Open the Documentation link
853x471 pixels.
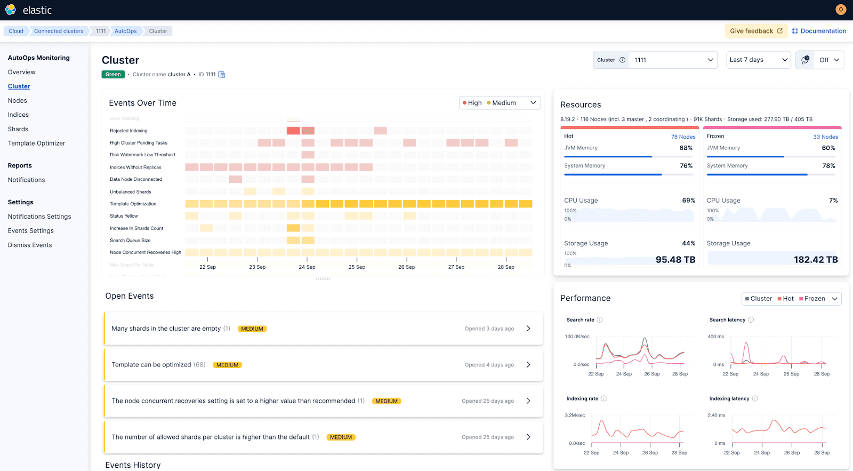pos(819,31)
